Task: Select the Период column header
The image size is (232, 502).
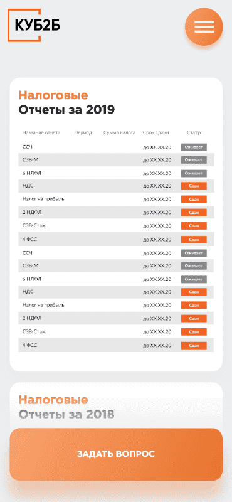Action: [83, 132]
